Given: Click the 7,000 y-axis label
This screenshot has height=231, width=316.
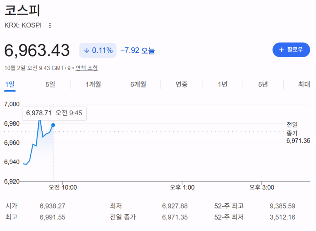Looking at the screenshot, I should click(x=12, y=104).
